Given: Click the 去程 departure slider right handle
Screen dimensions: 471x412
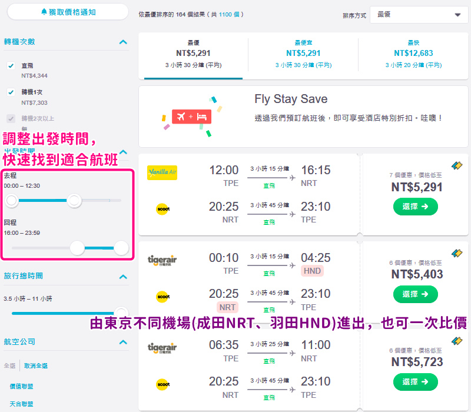Looking at the screenshot, I should point(74,200).
